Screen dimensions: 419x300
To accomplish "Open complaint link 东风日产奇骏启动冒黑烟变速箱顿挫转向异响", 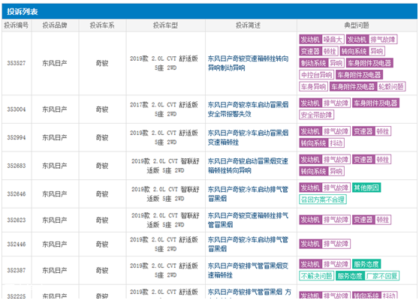I will pyautogui.click(x=249, y=166).
